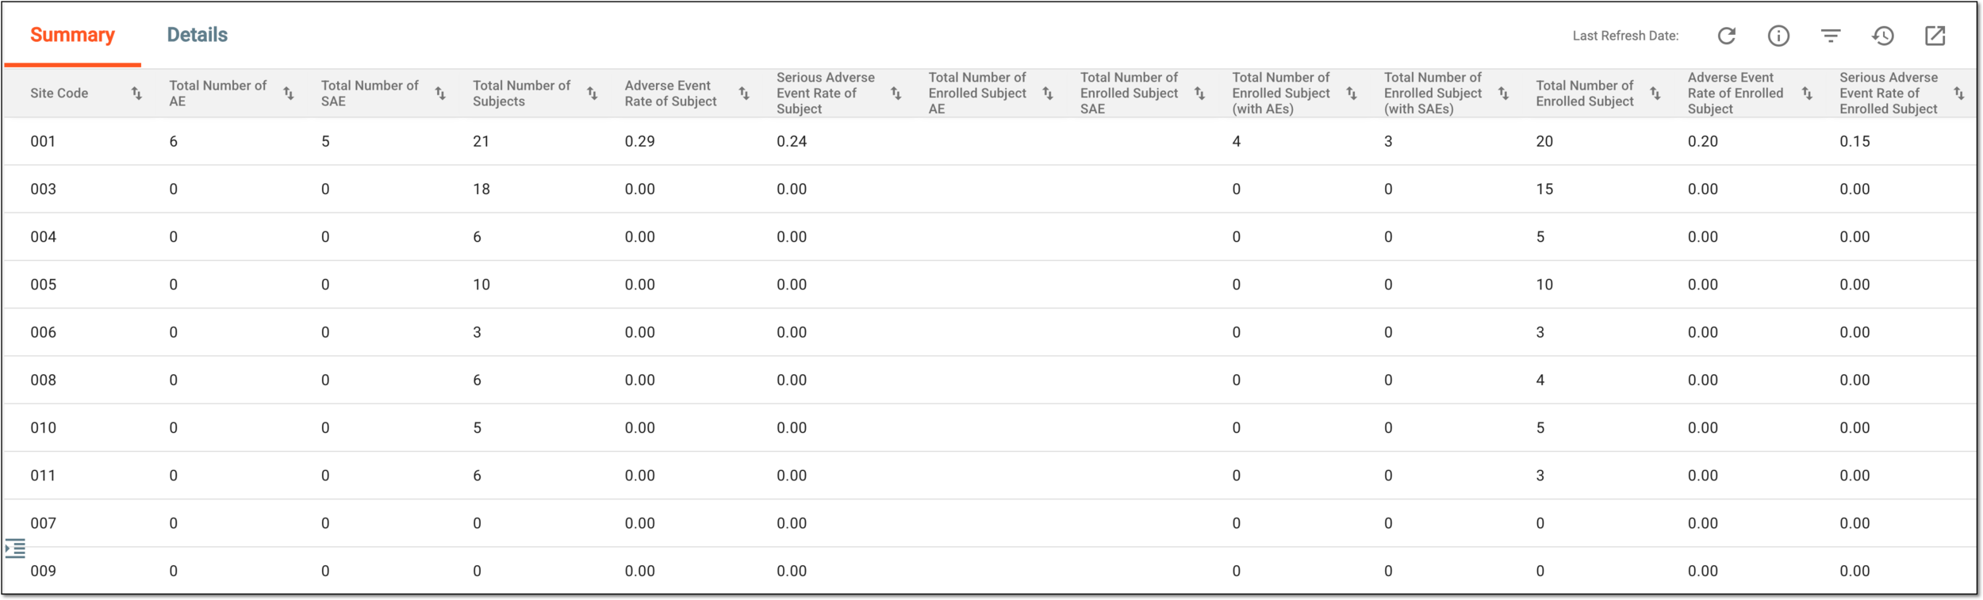Switch to the Summary tab

(x=72, y=35)
